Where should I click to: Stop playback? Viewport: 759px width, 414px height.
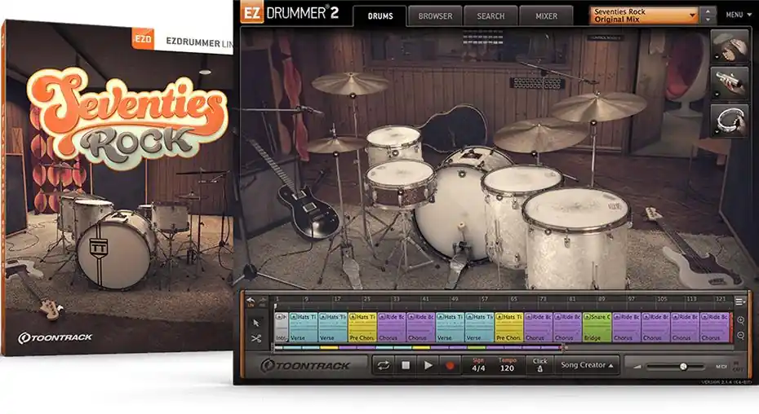click(406, 365)
